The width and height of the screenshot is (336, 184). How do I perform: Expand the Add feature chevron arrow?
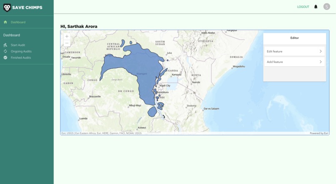(321, 62)
